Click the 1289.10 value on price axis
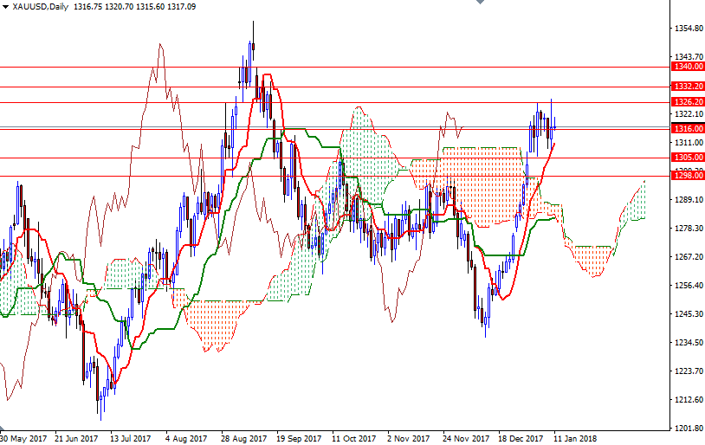Image resolution: width=705 pixels, height=445 pixels. (688, 200)
